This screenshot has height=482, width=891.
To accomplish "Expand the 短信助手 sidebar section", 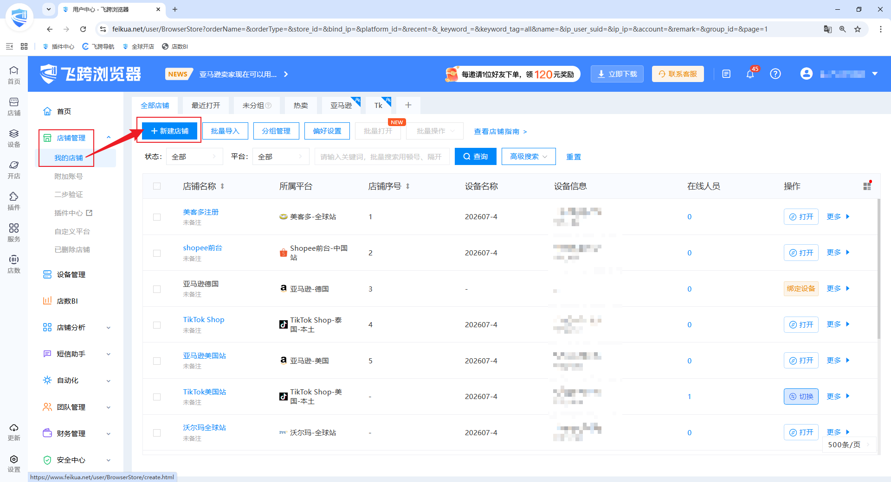I will [x=109, y=354].
